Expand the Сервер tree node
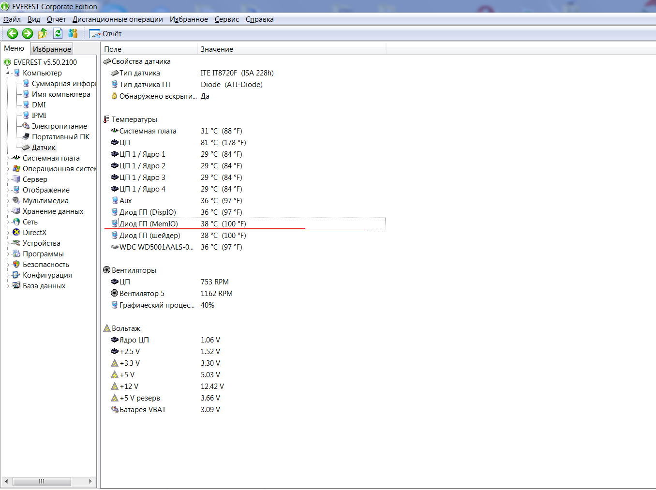Screen dimensions: 656x490 [x=8, y=179]
